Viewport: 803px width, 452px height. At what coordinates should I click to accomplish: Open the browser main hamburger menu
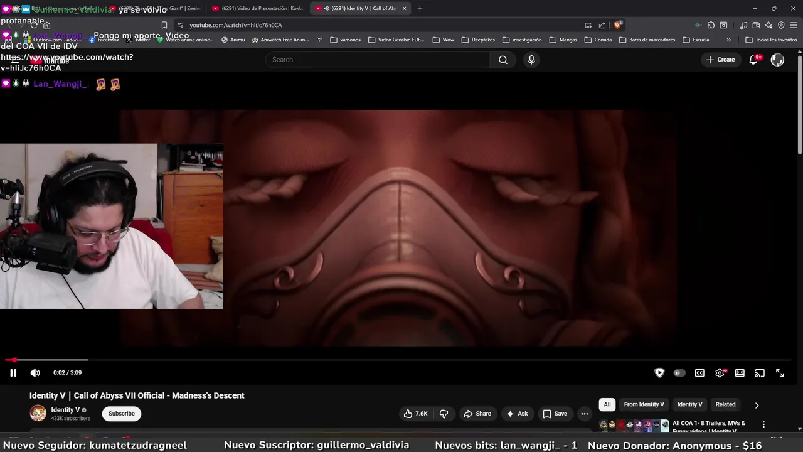[x=794, y=25]
